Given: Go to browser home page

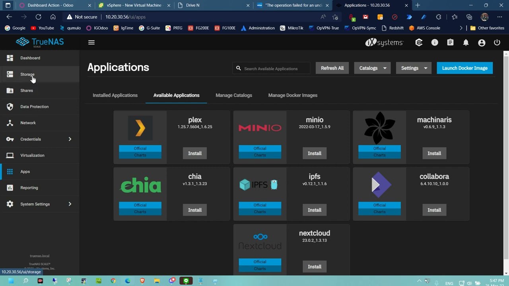Looking at the screenshot, I should pyautogui.click(x=53, y=17).
